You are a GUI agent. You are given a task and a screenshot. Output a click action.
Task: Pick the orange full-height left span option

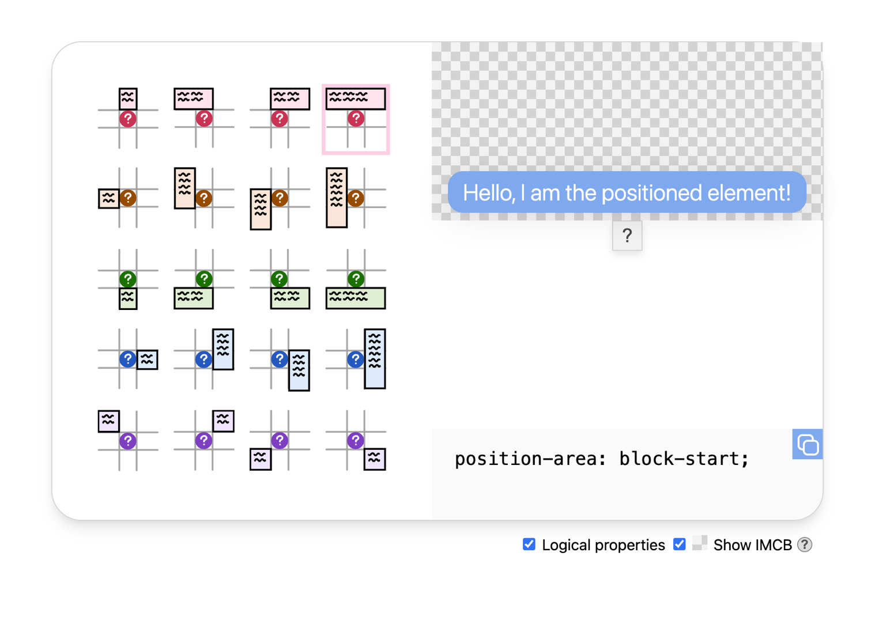click(356, 198)
